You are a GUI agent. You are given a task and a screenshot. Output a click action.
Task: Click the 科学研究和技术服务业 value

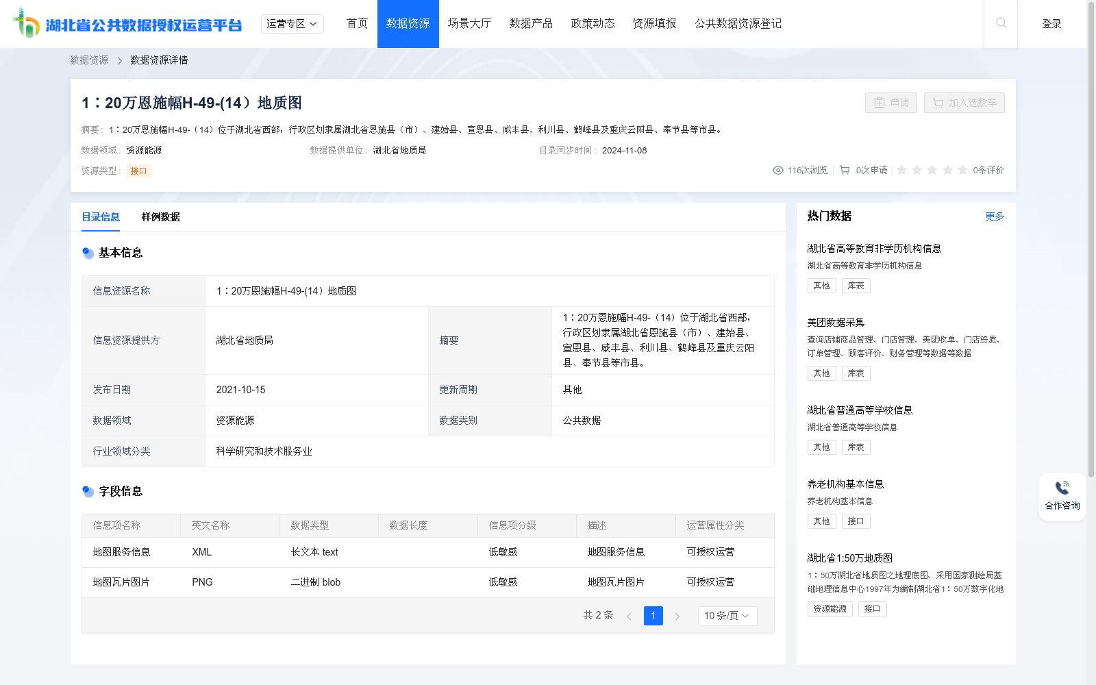[x=264, y=451]
